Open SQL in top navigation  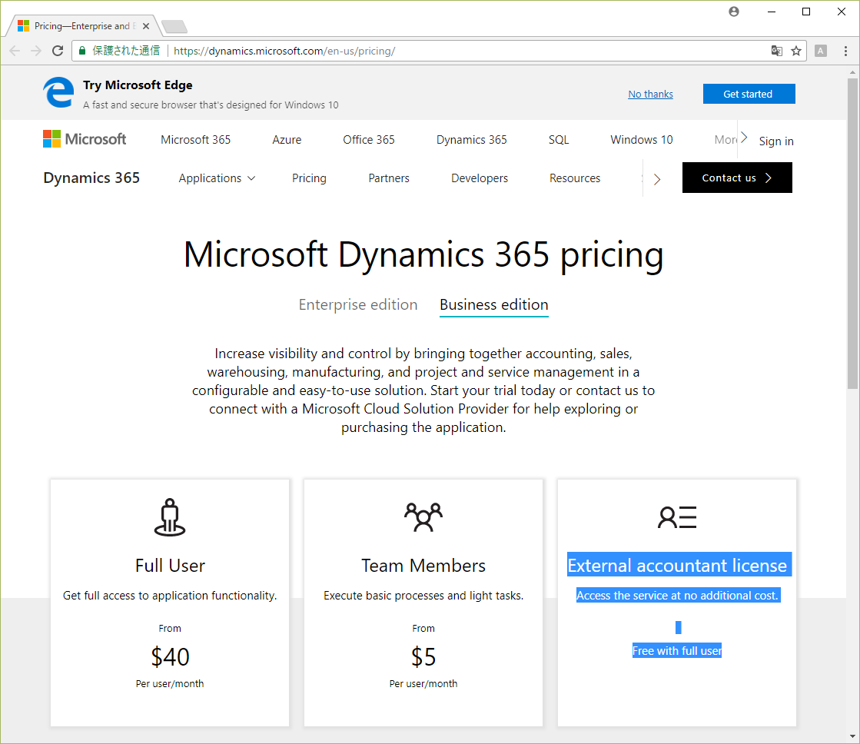(559, 140)
